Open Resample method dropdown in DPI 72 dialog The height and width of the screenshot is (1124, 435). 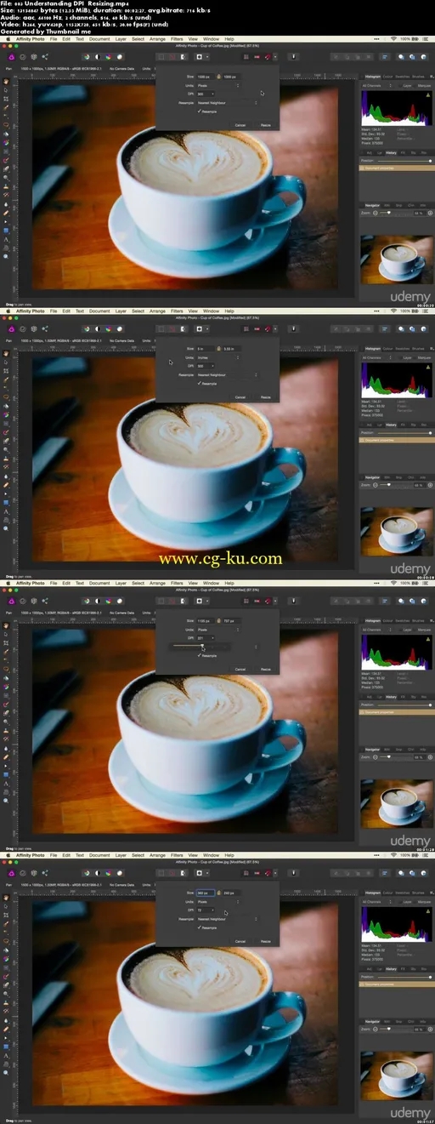click(226, 919)
